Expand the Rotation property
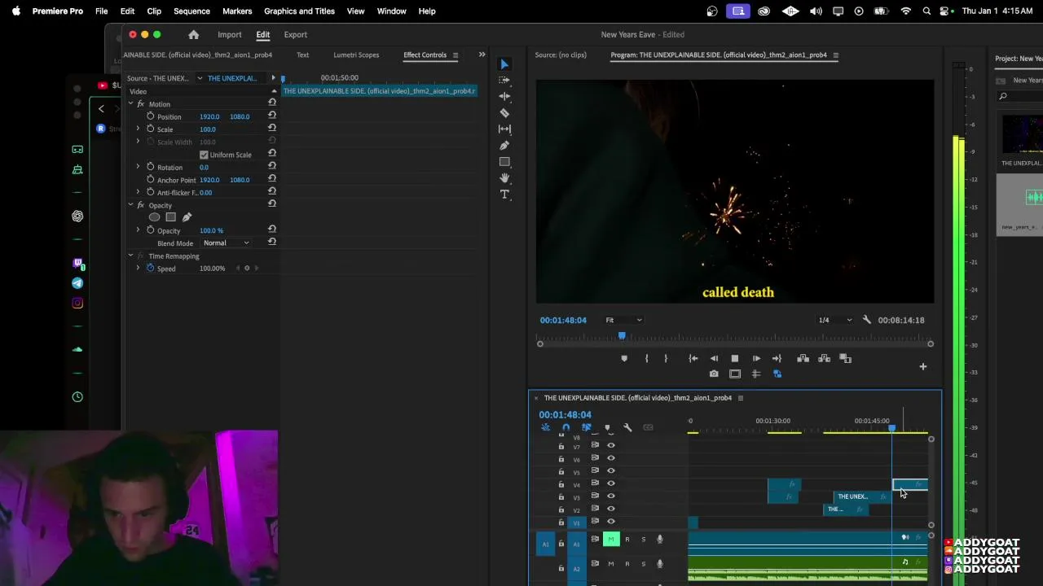The width and height of the screenshot is (1043, 586). pyautogui.click(x=138, y=167)
